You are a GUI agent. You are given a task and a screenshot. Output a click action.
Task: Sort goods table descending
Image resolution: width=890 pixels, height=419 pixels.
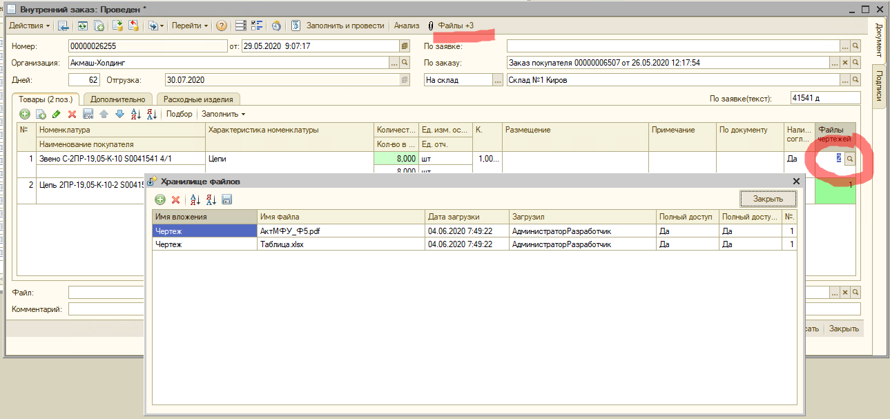pos(152,114)
